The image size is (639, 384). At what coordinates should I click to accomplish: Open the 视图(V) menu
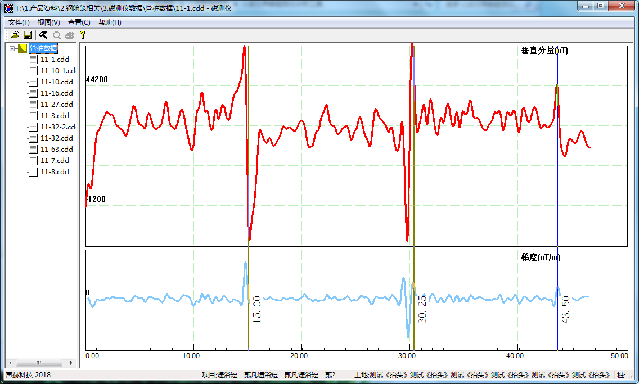48,22
